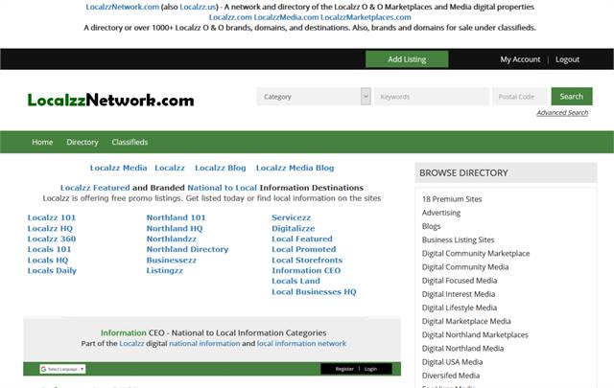This screenshot has width=614, height=388.
Task: Open Locals Land link
Action: pyautogui.click(x=295, y=281)
